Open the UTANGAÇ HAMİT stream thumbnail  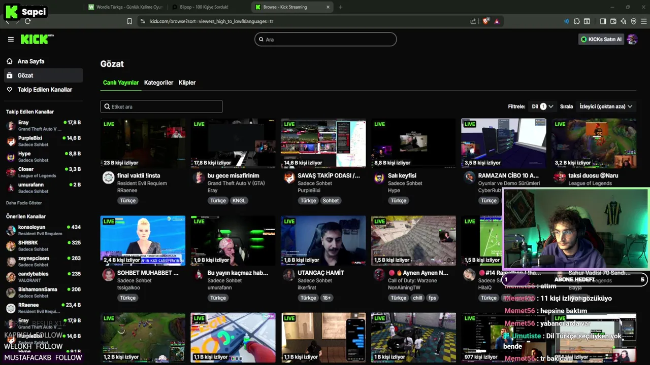click(x=323, y=240)
